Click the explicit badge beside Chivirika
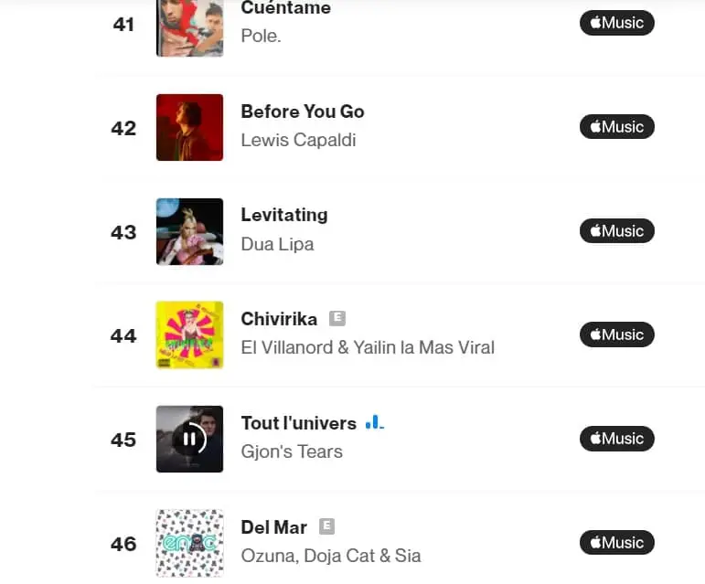The image size is (705, 584). [x=337, y=318]
